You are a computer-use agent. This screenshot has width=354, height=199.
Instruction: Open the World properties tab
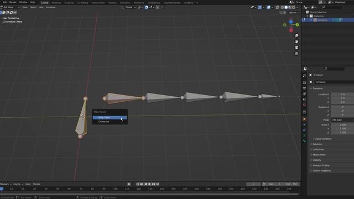coord(304,104)
